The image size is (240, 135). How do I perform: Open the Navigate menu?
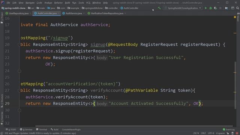click(30, 3)
